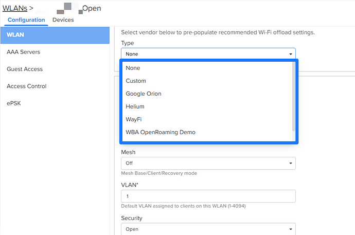
Task: Open the Devices tab
Action: (x=63, y=20)
